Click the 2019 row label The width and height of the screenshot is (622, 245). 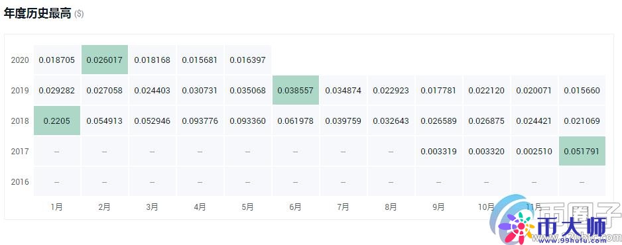point(20,91)
